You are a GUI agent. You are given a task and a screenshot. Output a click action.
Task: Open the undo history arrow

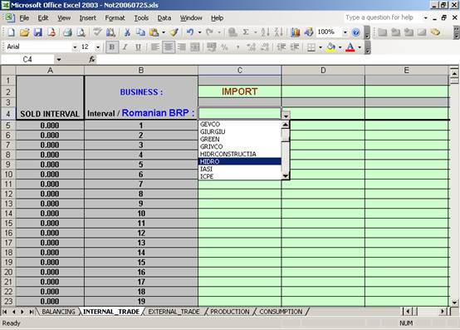point(200,32)
